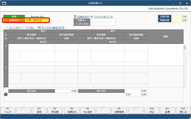Viewport: 191px width, 119px height.
Task: Click row 1 debit 取引通貨 cell
Action: (x=31, y=48)
